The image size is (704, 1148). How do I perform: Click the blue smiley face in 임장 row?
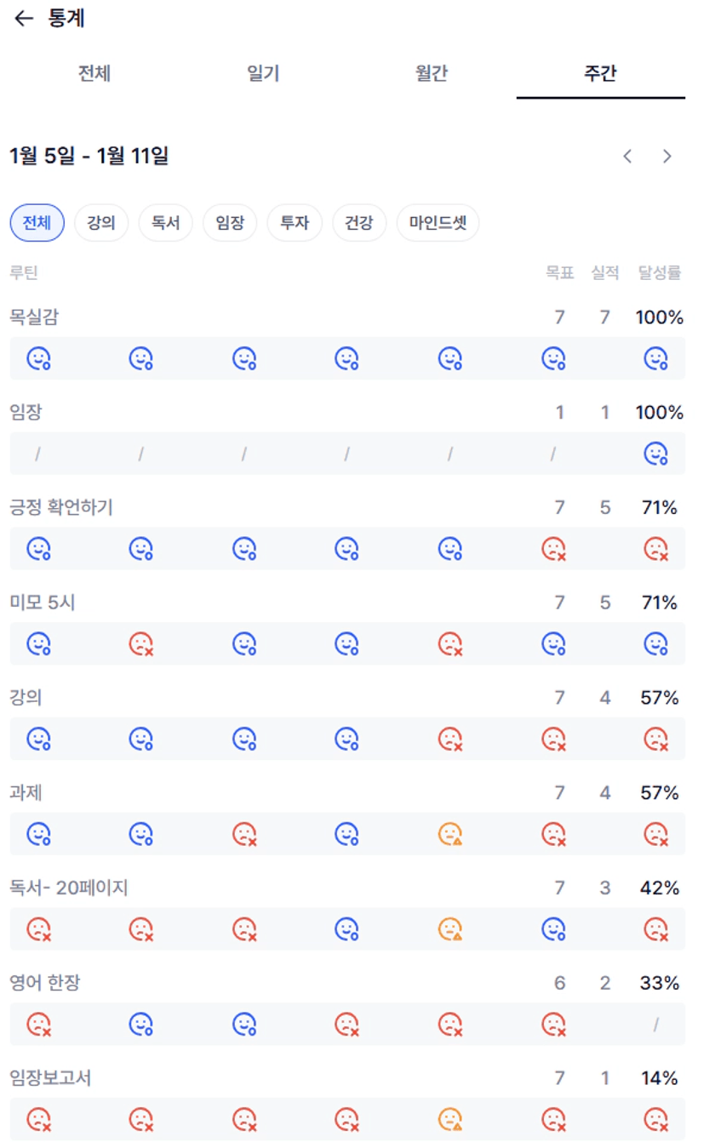pos(655,454)
